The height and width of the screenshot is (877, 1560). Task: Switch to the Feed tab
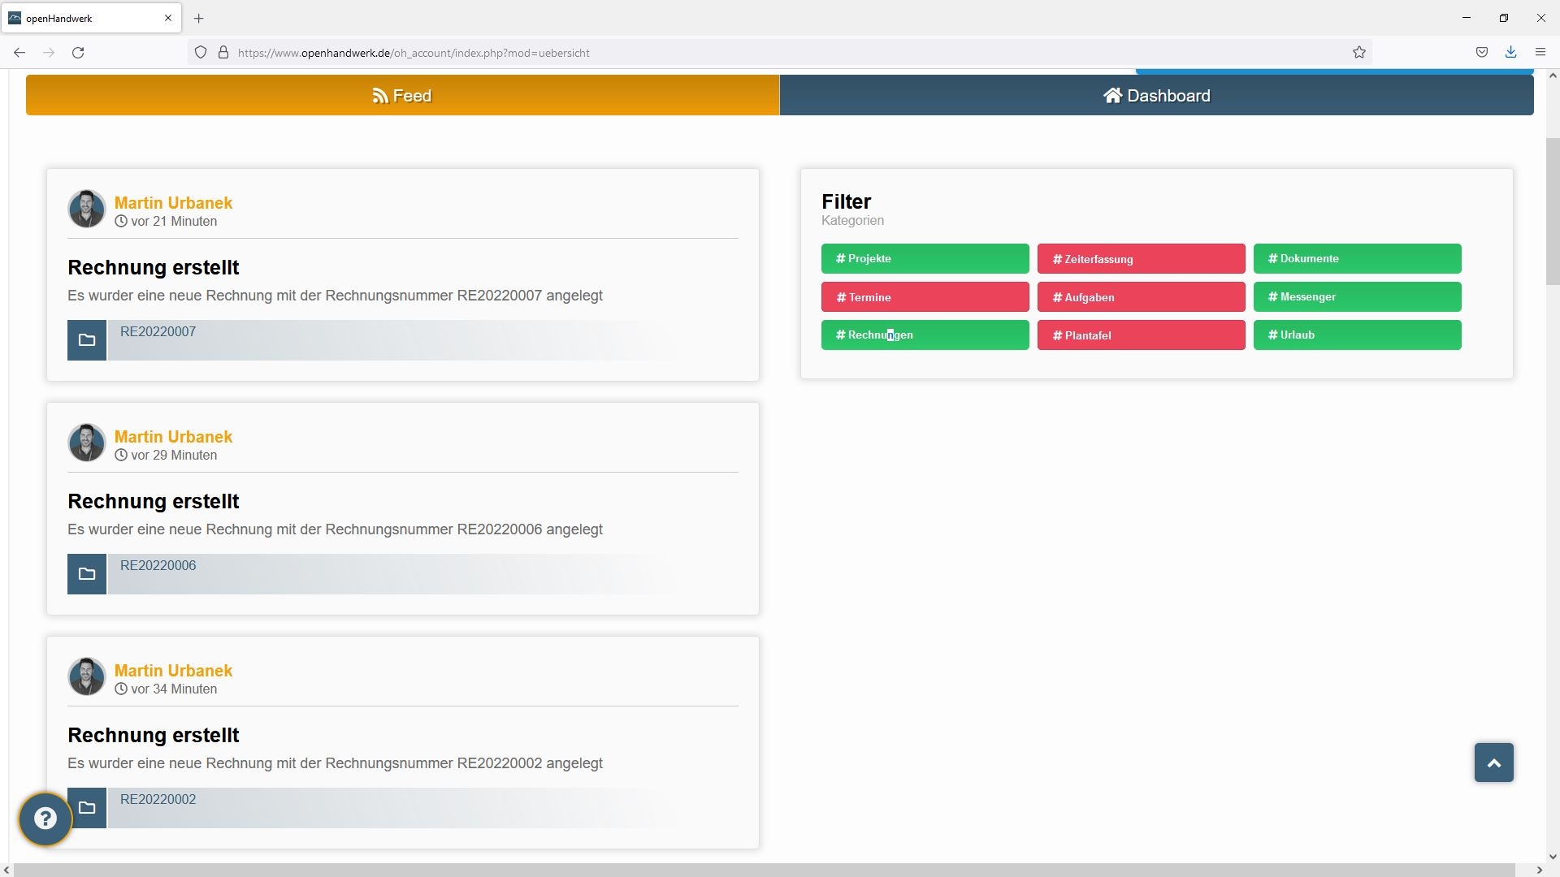(402, 96)
